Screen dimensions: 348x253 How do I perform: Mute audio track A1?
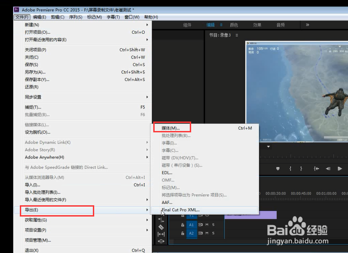point(207,225)
